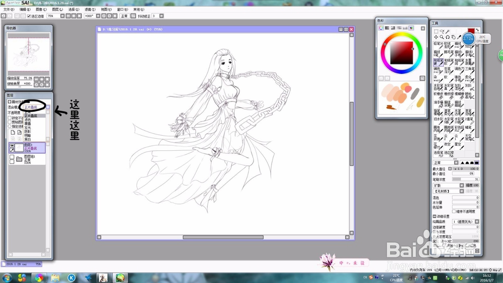
Task: Create a new normal layer
Action: (x=13, y=132)
